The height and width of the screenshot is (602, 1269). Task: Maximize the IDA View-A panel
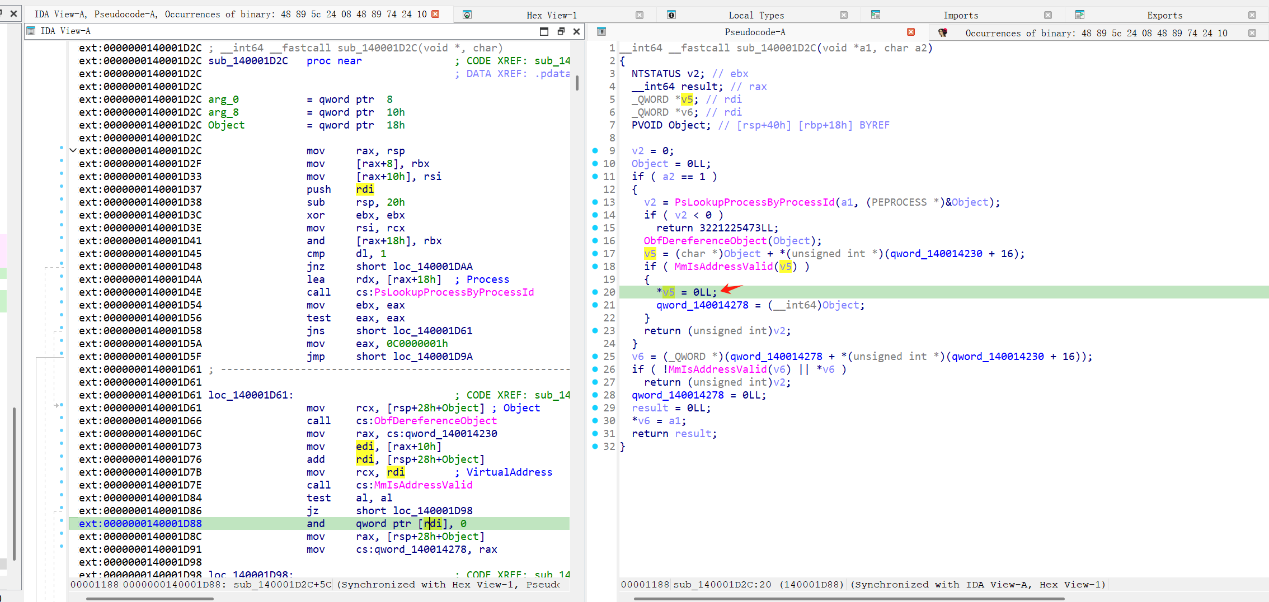(544, 31)
